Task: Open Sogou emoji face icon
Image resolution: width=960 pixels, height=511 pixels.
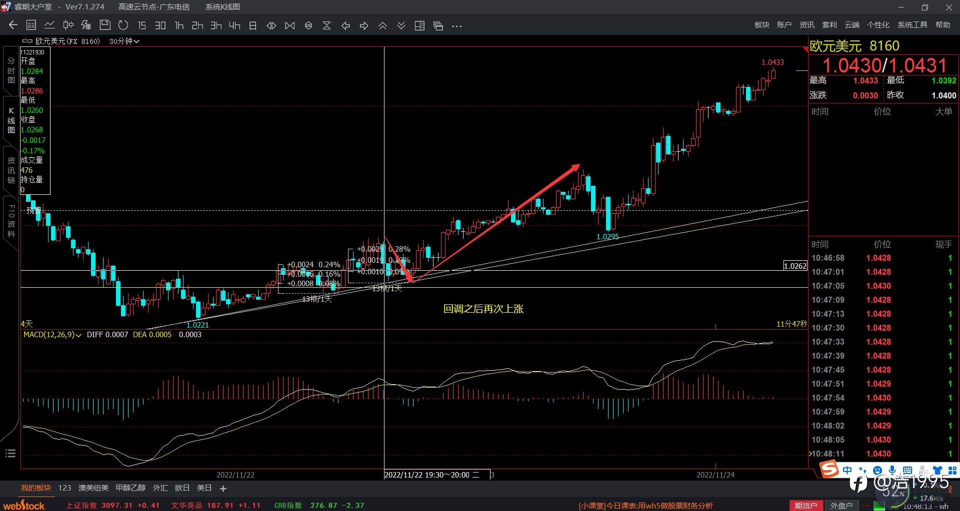Action: tap(877, 470)
